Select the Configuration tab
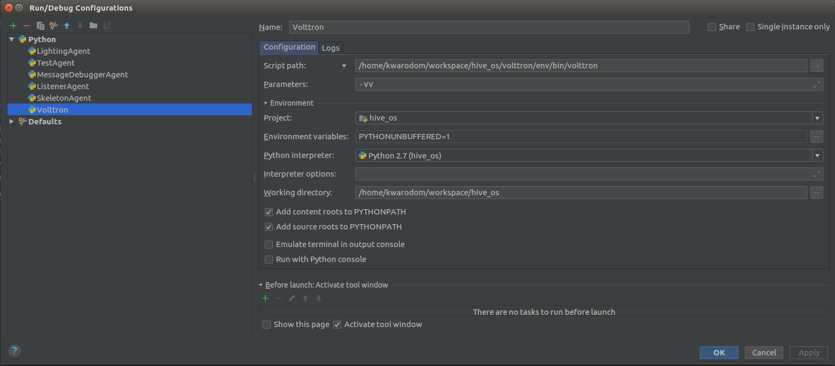Viewport: 835px width, 366px height. [289, 47]
